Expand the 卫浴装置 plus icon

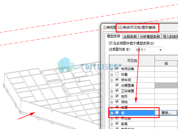(x=112, y=91)
